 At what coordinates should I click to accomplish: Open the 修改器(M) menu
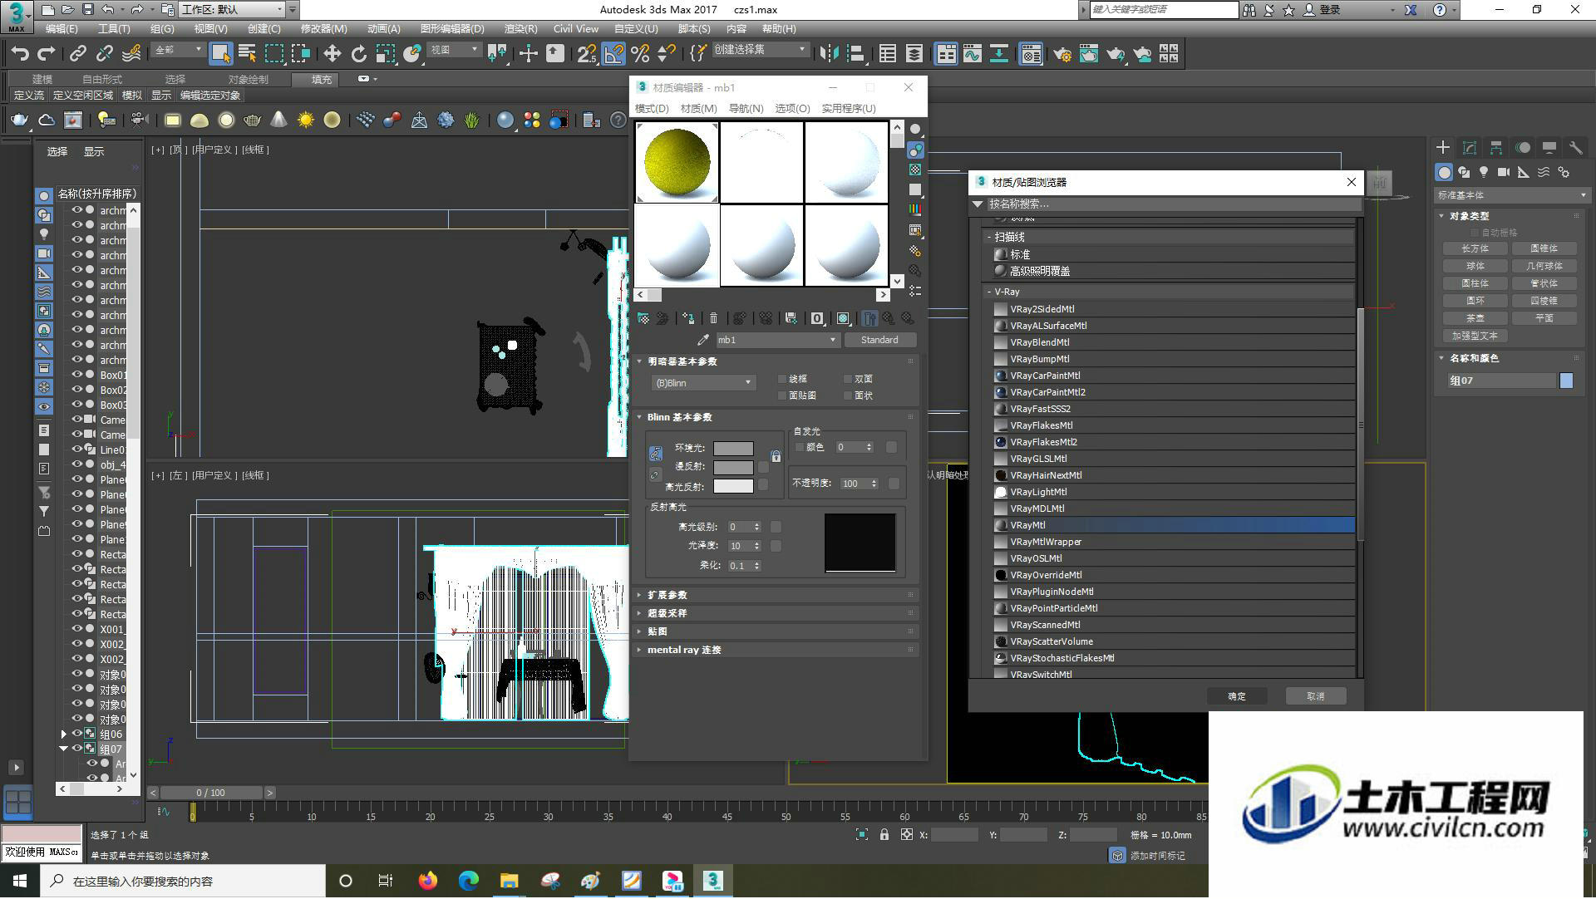[323, 28]
